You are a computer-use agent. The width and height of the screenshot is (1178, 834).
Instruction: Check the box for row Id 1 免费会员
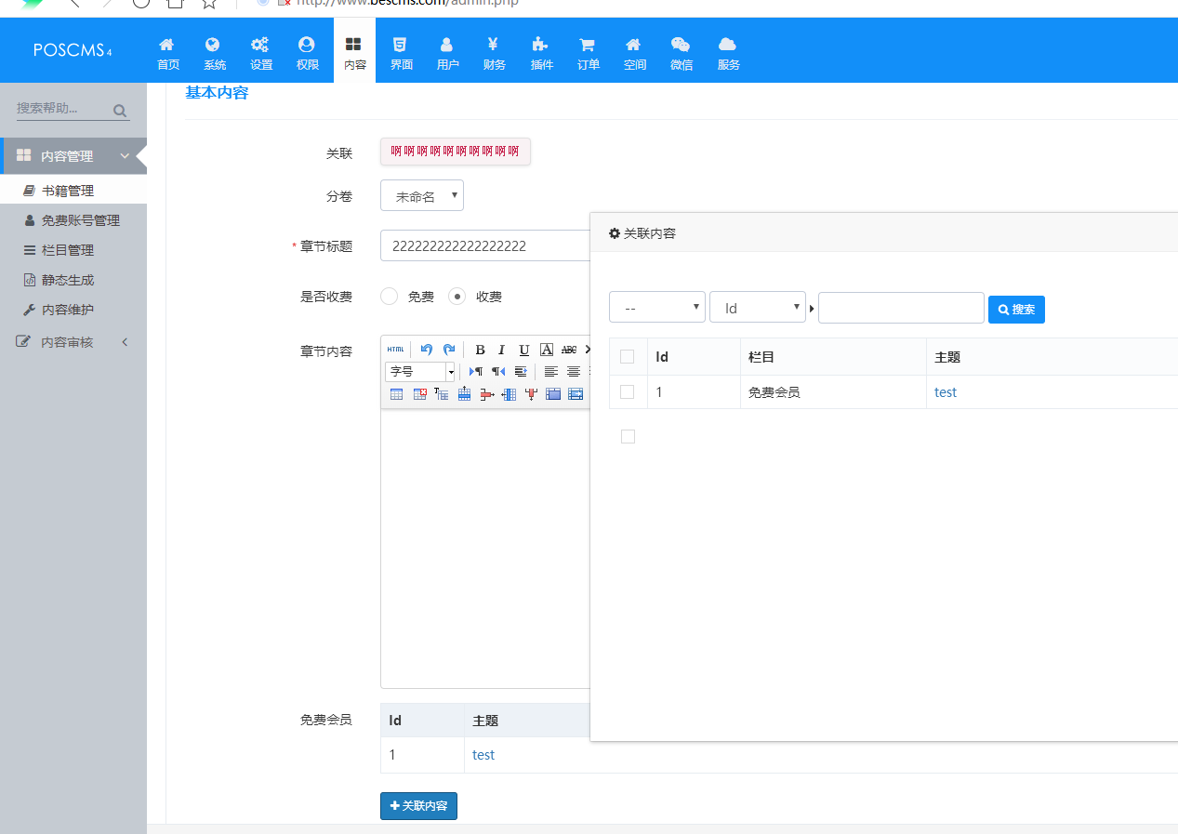[628, 392]
